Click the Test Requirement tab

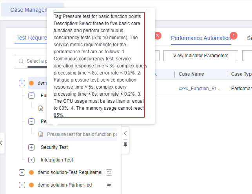click(32, 38)
